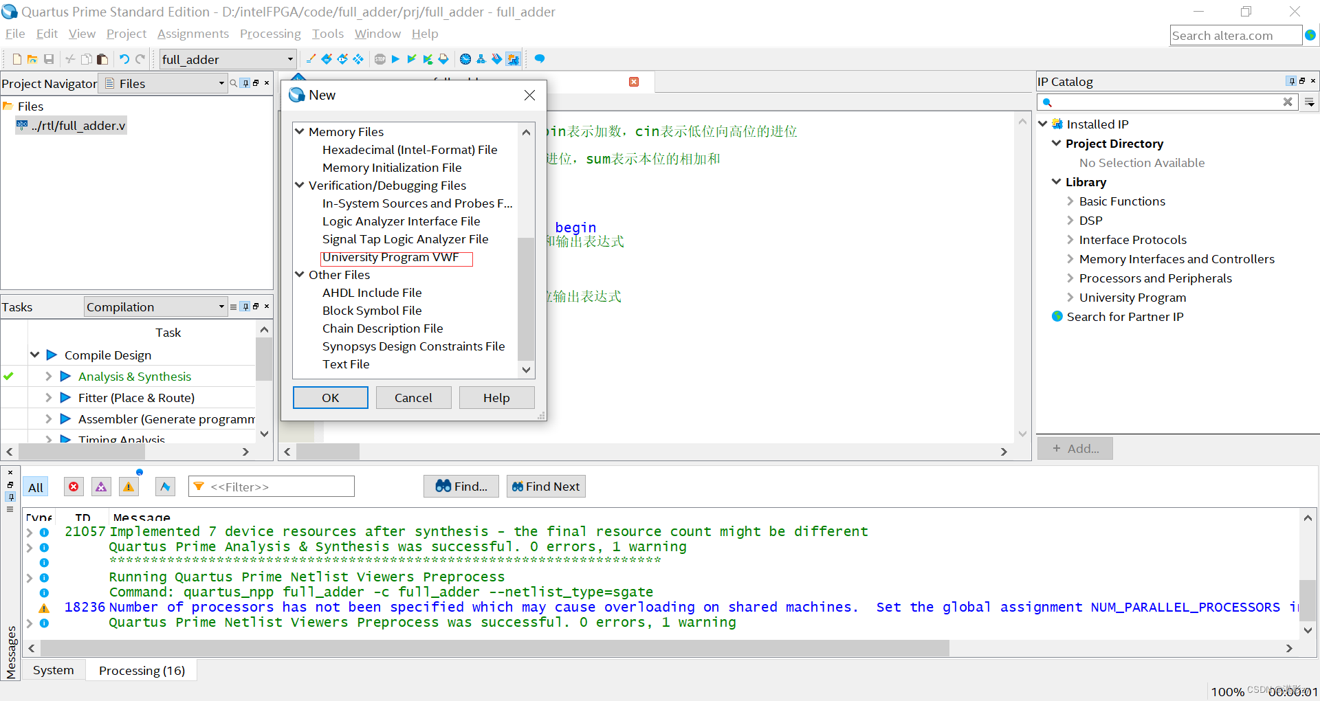
Task: Toggle the All messages filter button
Action: (x=36, y=487)
